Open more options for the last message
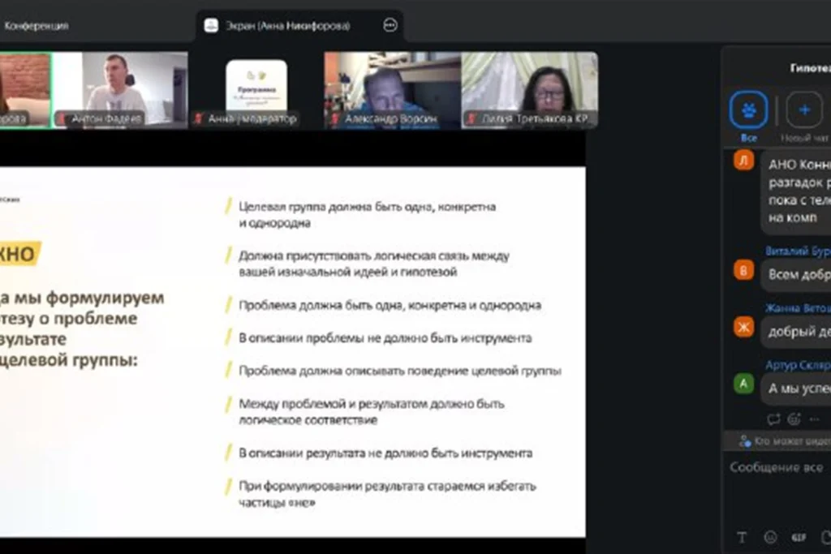The width and height of the screenshot is (831, 554). (x=815, y=419)
